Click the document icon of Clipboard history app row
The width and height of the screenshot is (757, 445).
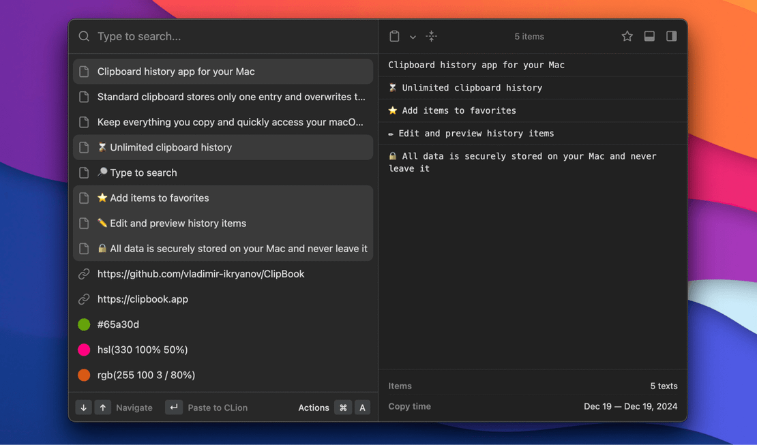[84, 72]
